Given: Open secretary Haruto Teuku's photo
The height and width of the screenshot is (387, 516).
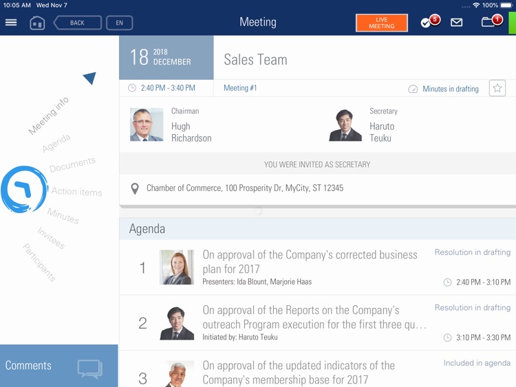Looking at the screenshot, I should pos(345,124).
